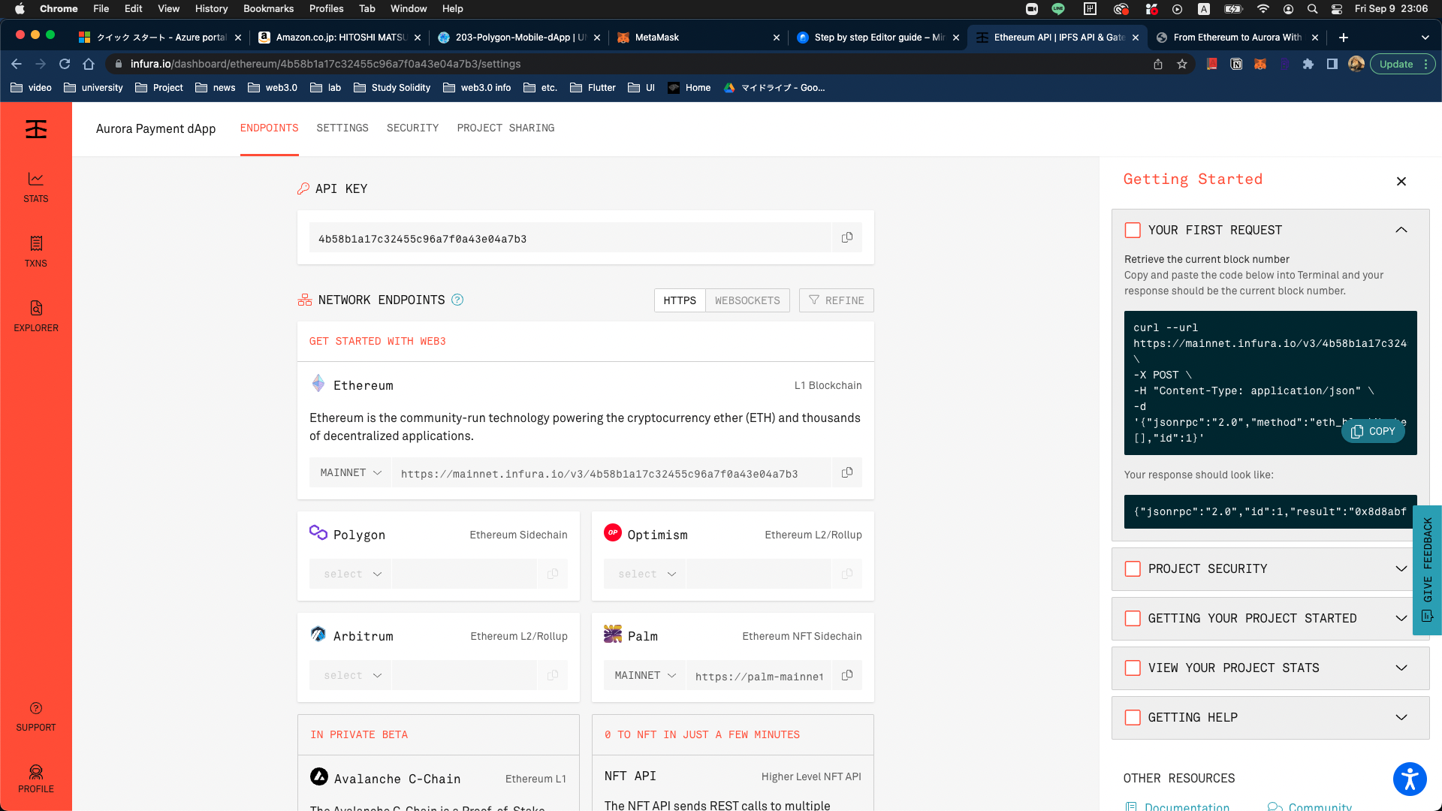Bookmark this page with the star icon
The height and width of the screenshot is (811, 1442).
pyautogui.click(x=1182, y=64)
